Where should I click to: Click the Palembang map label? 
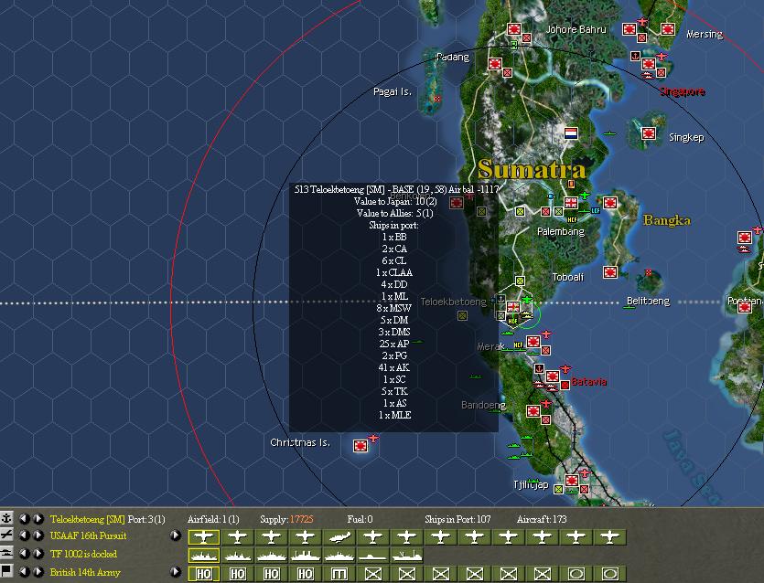(560, 231)
